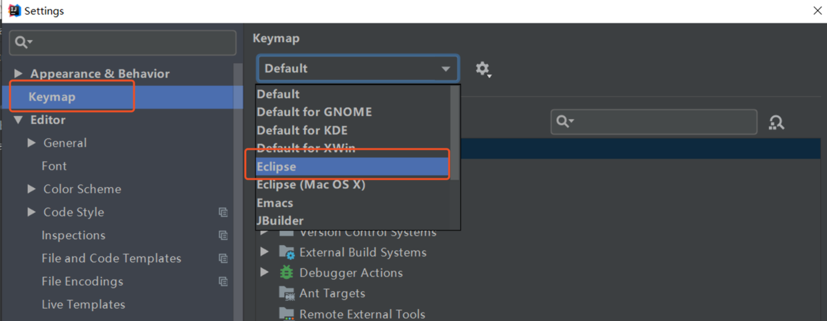Click the keymap dropdown list scrollbar
Viewport: 827px width, 321px height.
(x=456, y=133)
